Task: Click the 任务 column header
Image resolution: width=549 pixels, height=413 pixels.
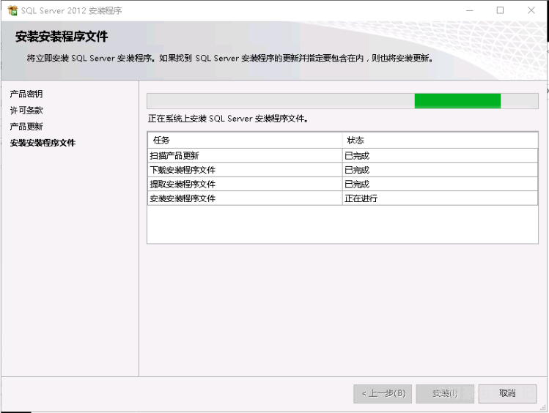Action: point(161,140)
